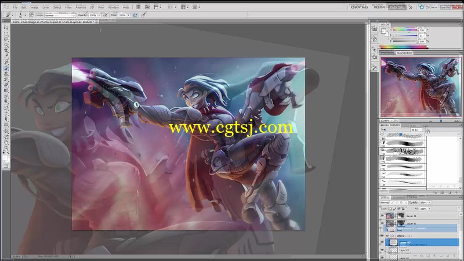The height and width of the screenshot is (261, 464).
Task: Select the Move tool
Action: point(6,27)
